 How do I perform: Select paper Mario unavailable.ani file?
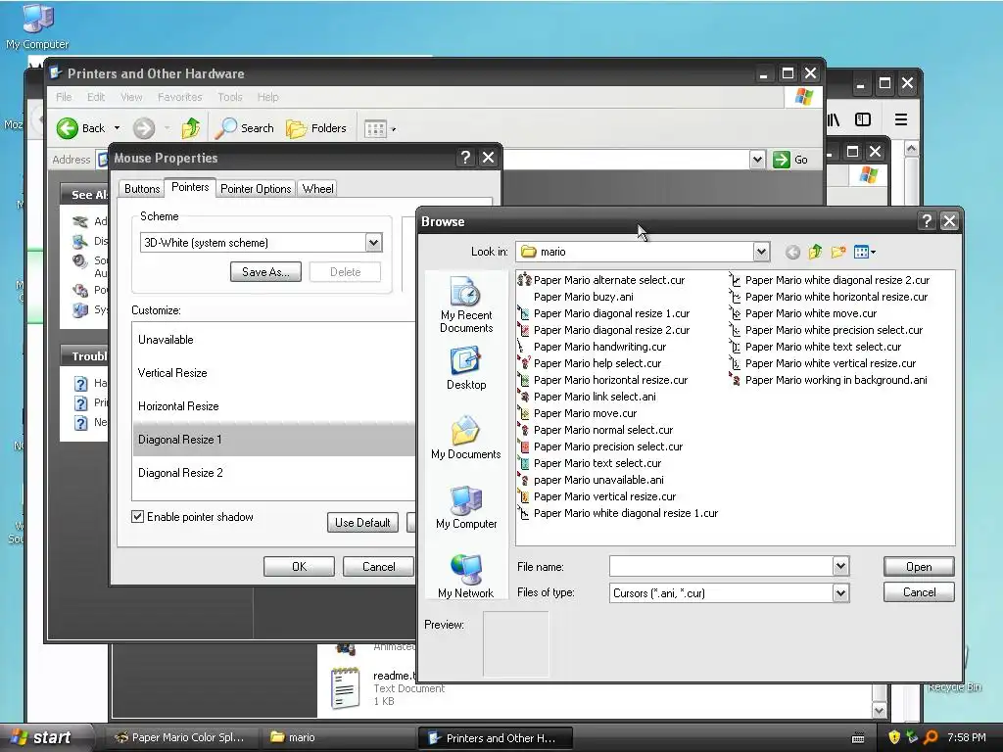coord(591,480)
